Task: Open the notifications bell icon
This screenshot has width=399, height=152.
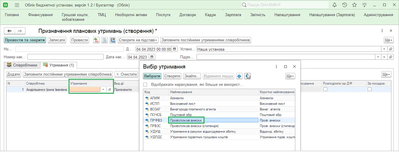Action: [335, 5]
